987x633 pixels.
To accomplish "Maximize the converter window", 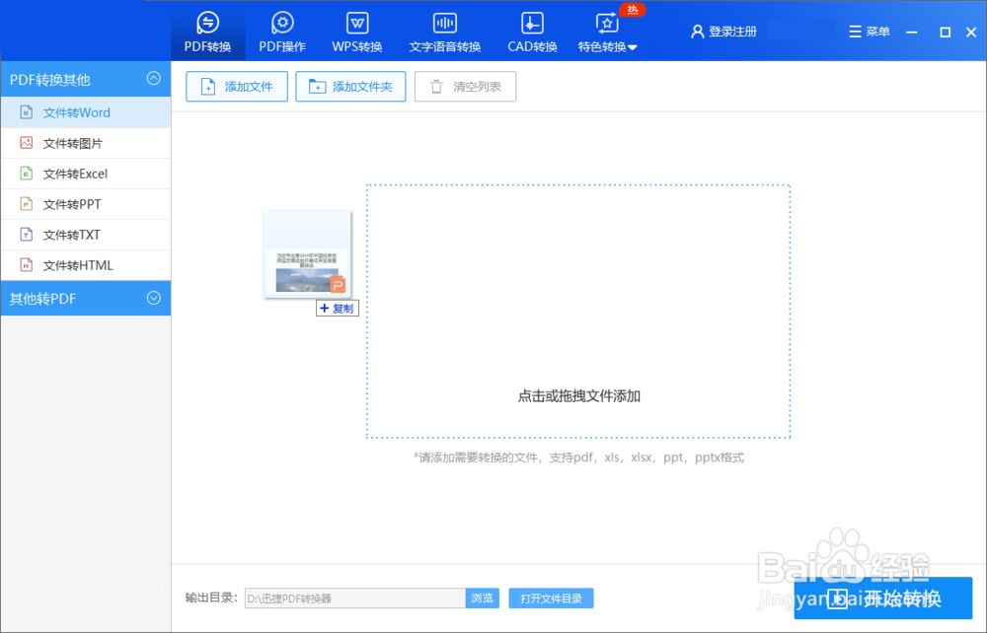I will pyautogui.click(x=945, y=33).
